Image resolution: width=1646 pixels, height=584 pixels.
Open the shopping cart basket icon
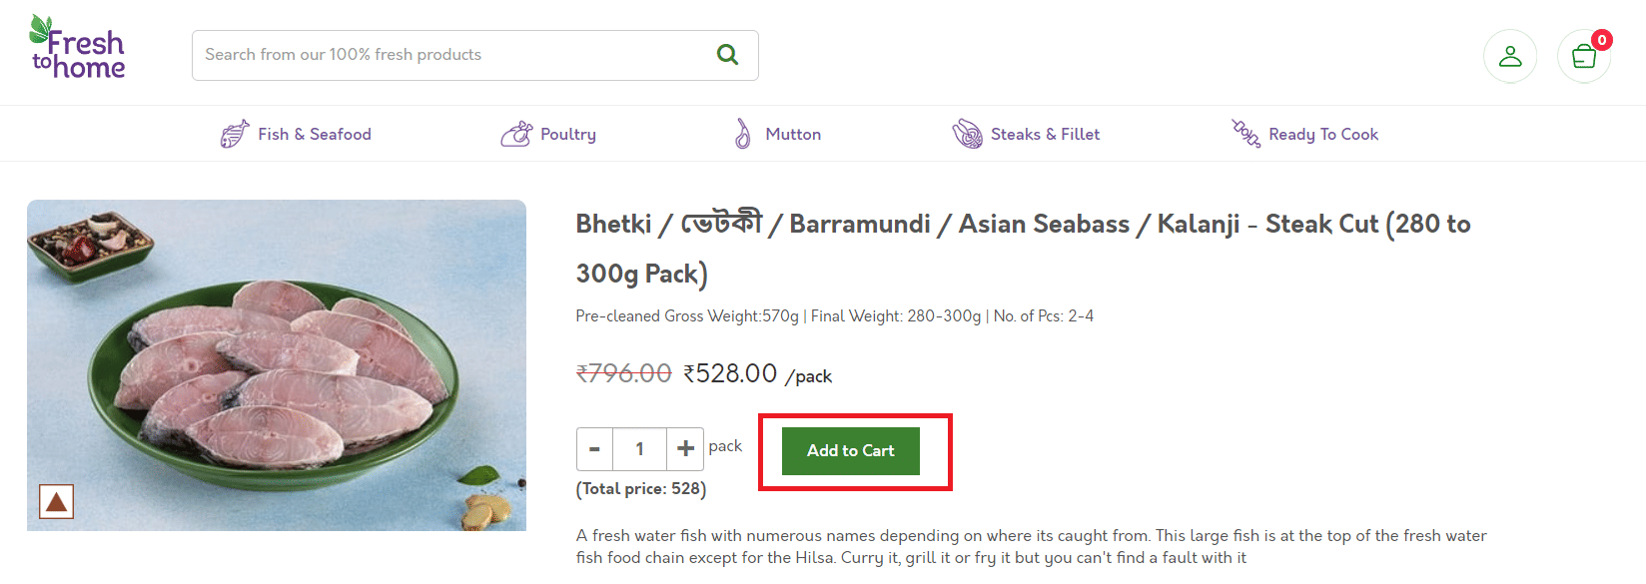pos(1584,57)
